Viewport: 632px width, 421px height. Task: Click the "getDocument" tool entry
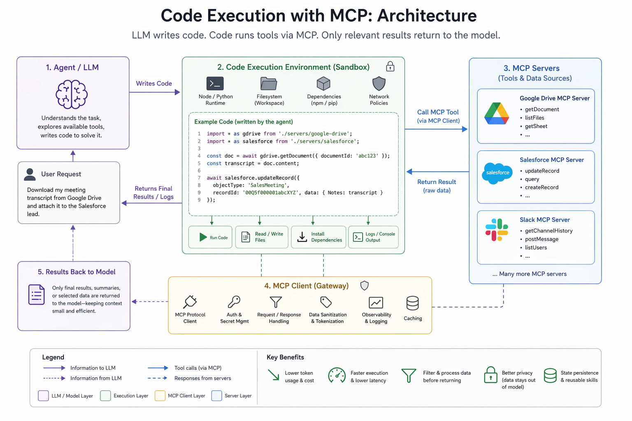coord(542,109)
